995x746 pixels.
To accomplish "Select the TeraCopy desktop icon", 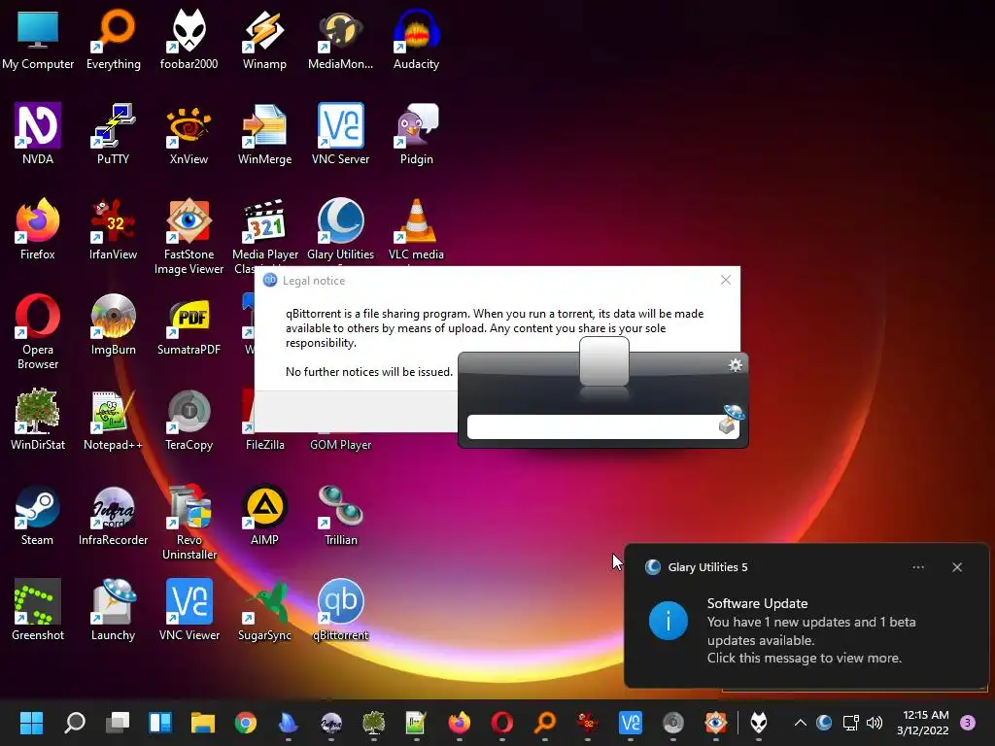I will (189, 419).
